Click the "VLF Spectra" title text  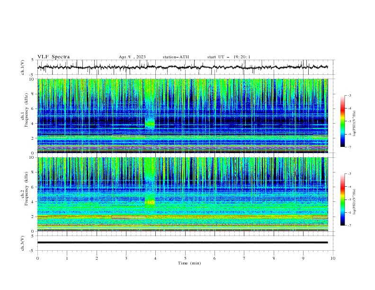pyautogui.click(x=54, y=57)
